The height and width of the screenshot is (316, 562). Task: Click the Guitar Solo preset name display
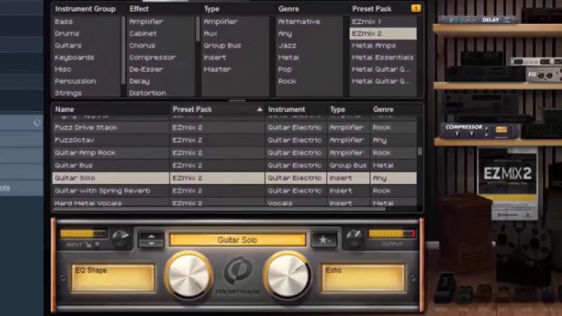[238, 240]
